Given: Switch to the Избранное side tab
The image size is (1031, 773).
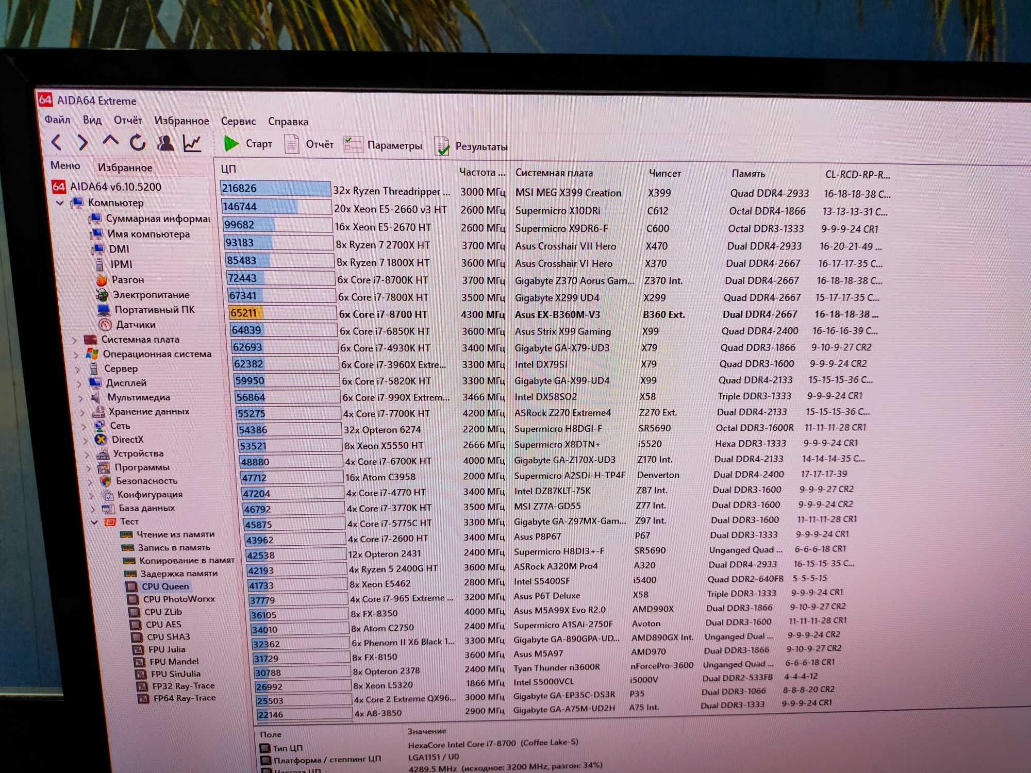Looking at the screenshot, I should click(x=125, y=167).
